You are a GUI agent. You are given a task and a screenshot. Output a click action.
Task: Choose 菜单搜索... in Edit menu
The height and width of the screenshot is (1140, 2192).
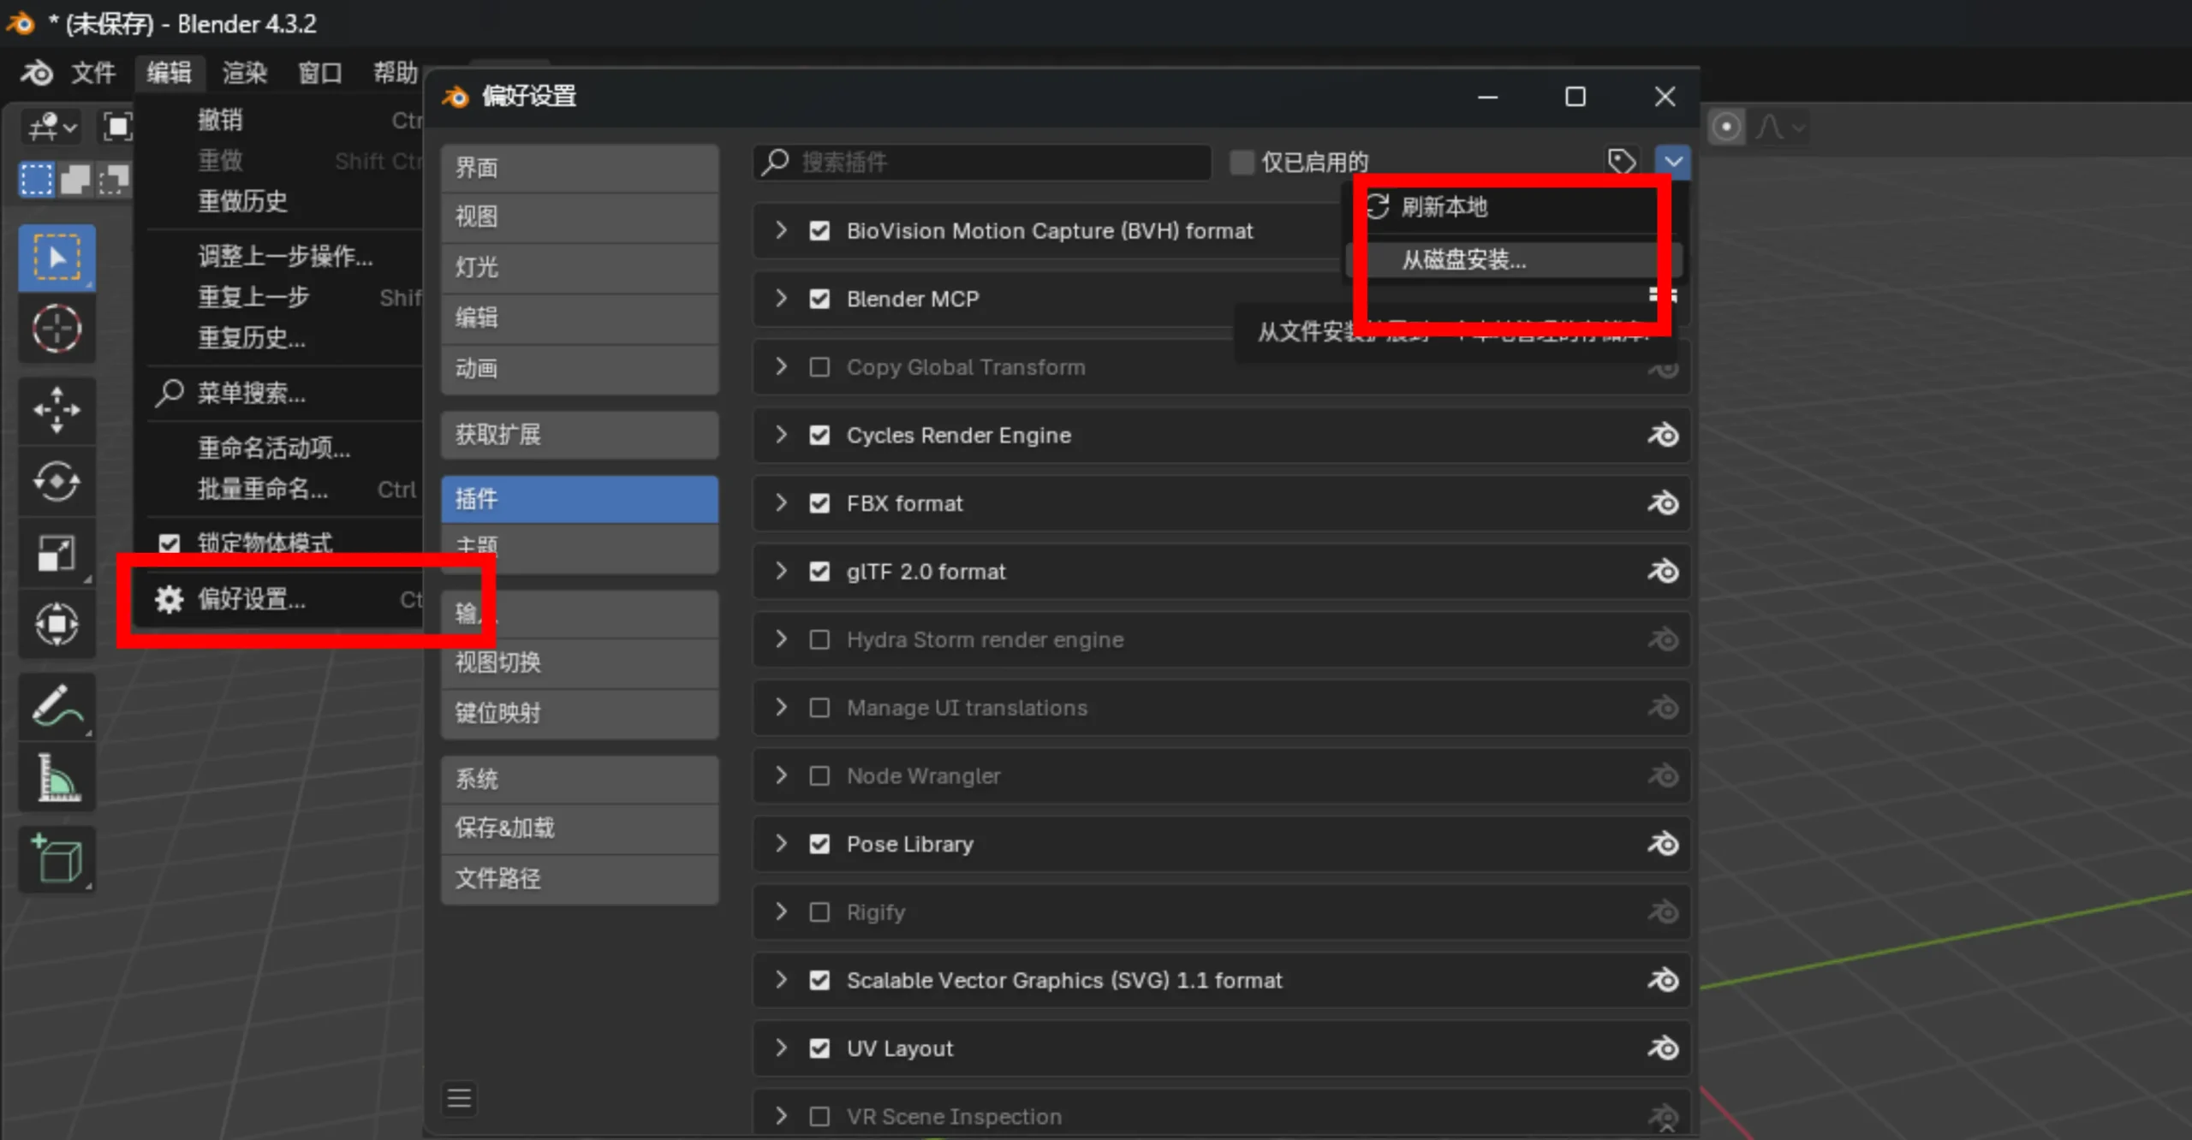(x=279, y=394)
